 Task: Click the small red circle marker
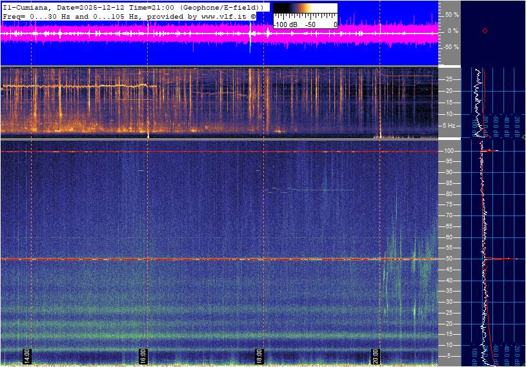[x=485, y=30]
